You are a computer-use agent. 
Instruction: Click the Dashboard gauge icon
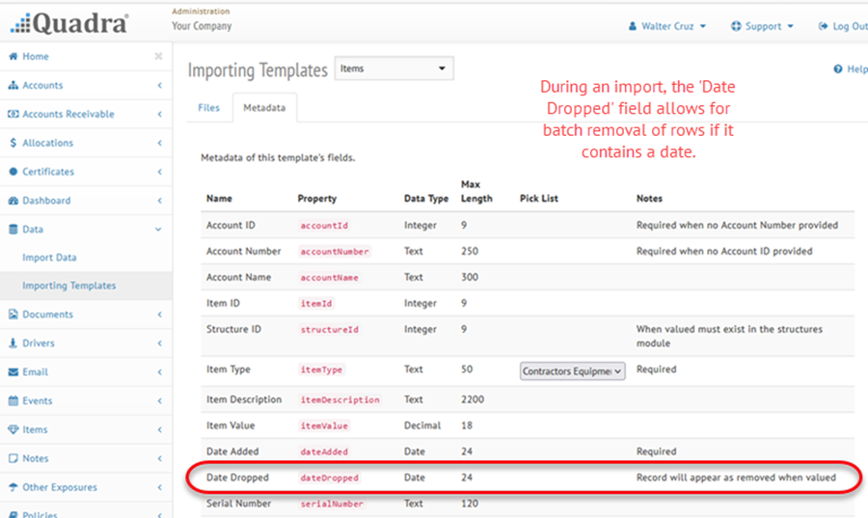[14, 201]
